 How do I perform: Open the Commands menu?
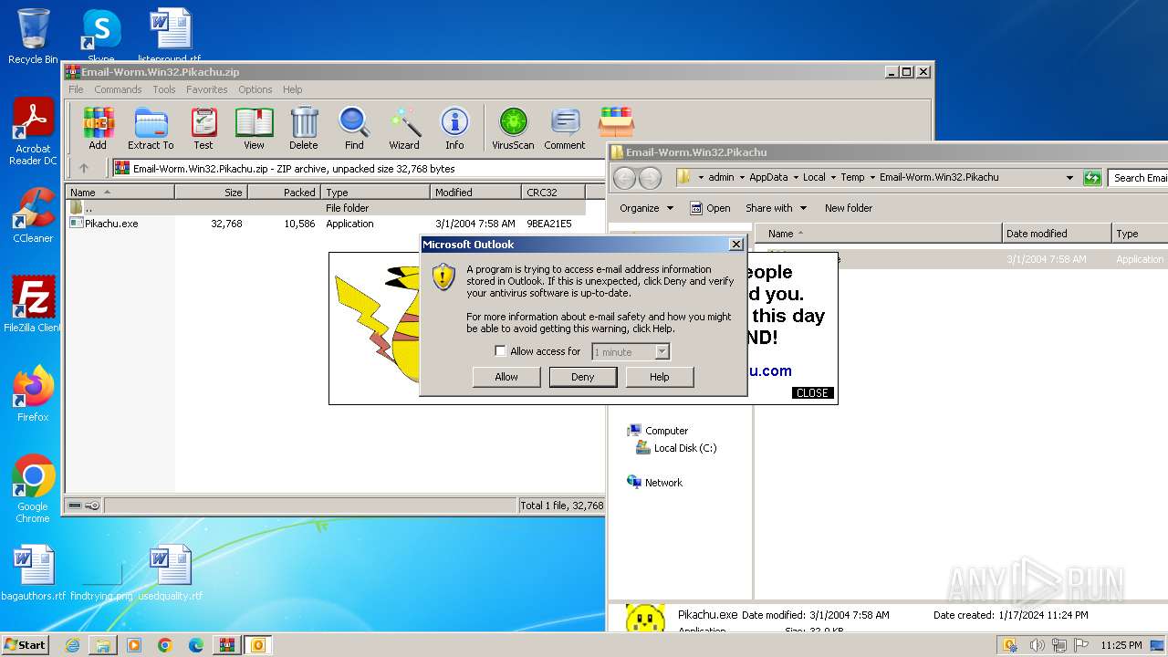(x=118, y=89)
